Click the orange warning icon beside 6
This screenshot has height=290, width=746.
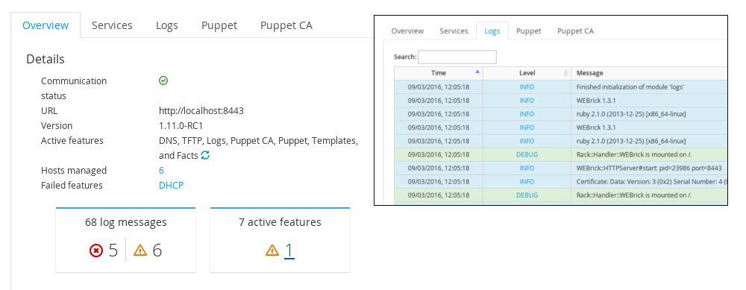pos(140,250)
